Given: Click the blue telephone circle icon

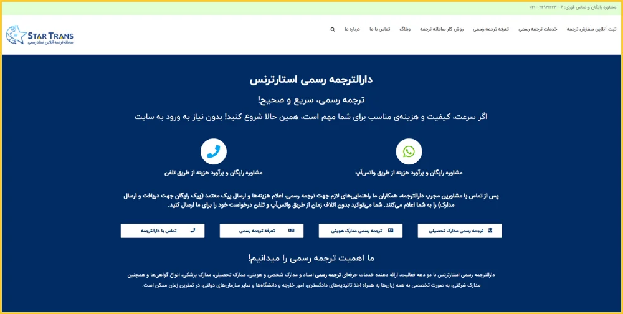Looking at the screenshot, I should coord(213,151).
